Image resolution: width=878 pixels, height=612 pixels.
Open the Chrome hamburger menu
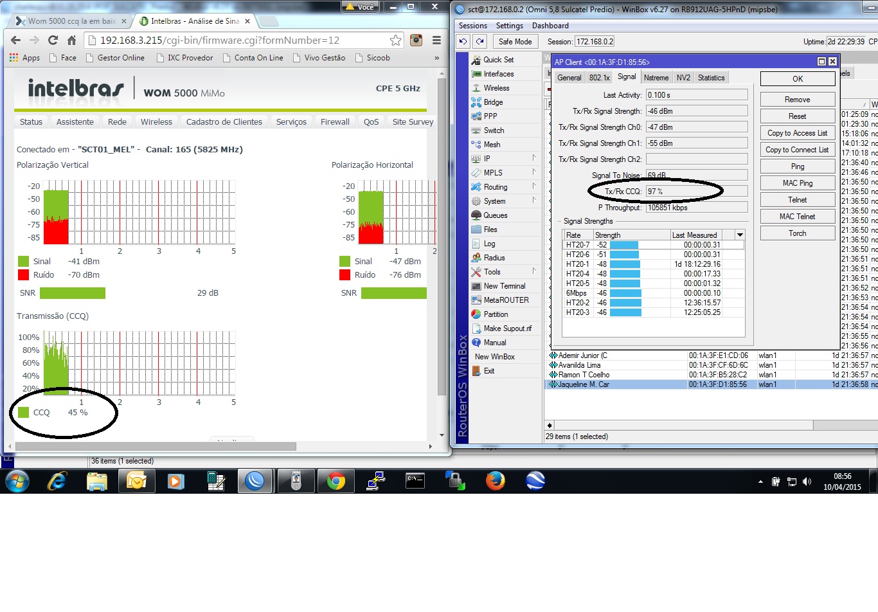(x=436, y=40)
